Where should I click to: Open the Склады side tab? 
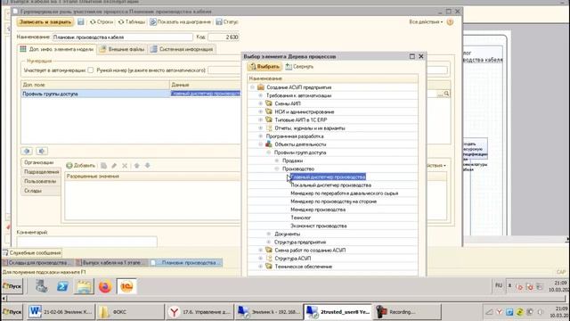(x=34, y=191)
